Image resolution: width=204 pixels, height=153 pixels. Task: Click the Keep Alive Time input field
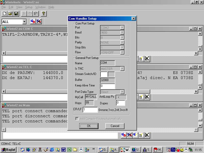(x=107, y=86)
